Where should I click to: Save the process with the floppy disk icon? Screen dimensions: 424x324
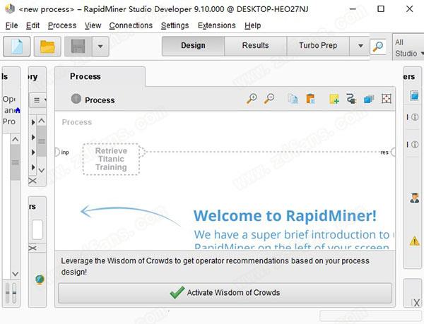78,47
